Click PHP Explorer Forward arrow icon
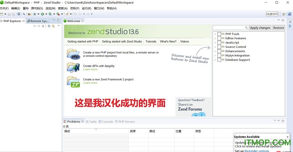The width and height of the screenshot is (293, 152). point(39,26)
